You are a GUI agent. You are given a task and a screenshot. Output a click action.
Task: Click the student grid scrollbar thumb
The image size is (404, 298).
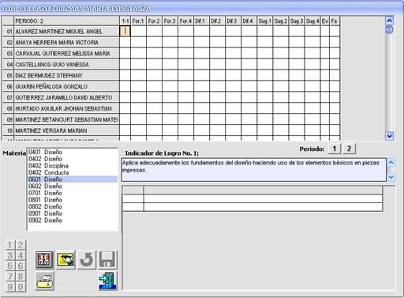point(389,29)
